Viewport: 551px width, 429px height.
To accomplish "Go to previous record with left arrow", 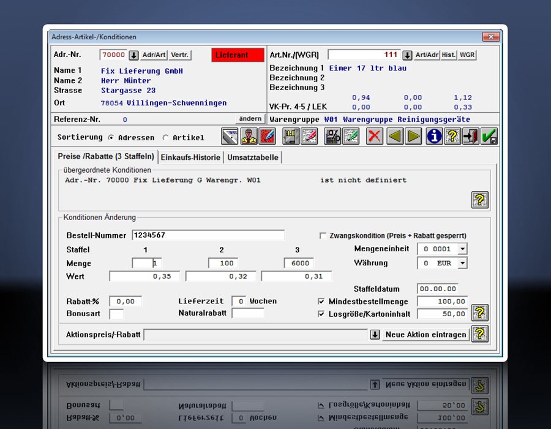I will pos(395,137).
